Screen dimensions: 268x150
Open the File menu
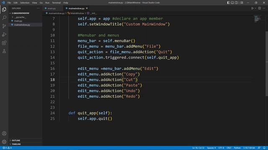9,3
